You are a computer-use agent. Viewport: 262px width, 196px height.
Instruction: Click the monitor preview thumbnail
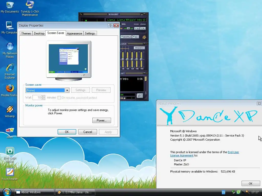click(69, 61)
